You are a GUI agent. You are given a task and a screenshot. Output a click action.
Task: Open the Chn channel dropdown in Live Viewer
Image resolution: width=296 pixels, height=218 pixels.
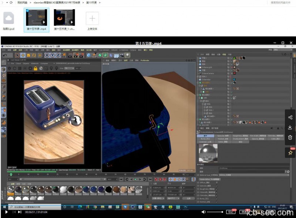tap(70, 68)
